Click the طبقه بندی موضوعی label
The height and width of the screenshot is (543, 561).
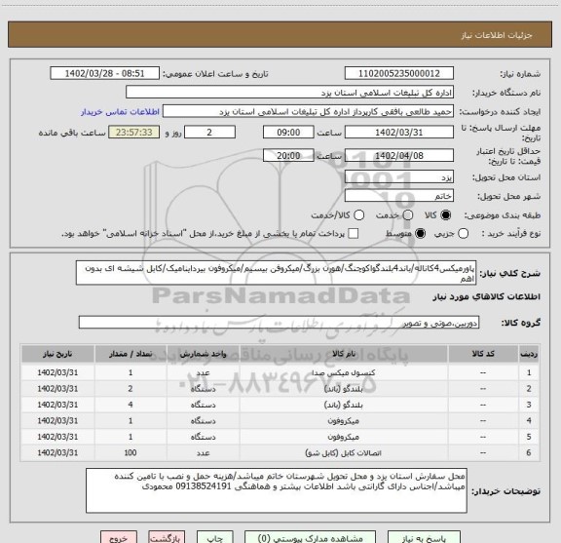(503, 215)
